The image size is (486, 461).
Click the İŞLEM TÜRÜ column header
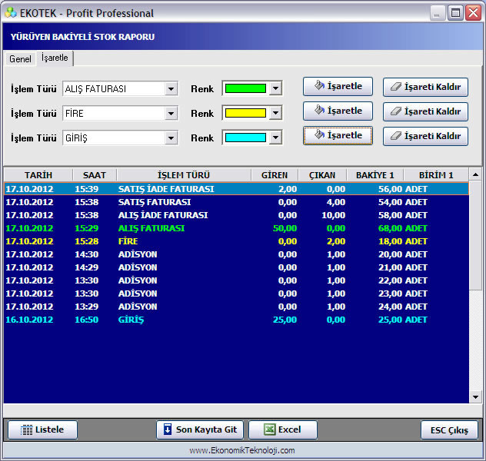[x=184, y=175]
